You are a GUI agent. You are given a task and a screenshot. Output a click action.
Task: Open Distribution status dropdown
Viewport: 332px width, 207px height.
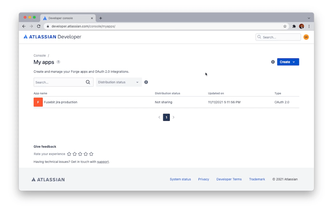[118, 82]
